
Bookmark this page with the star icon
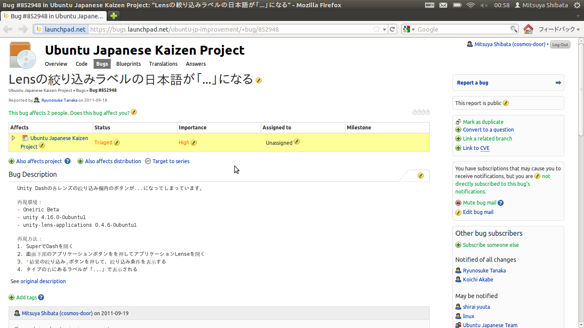377,29
